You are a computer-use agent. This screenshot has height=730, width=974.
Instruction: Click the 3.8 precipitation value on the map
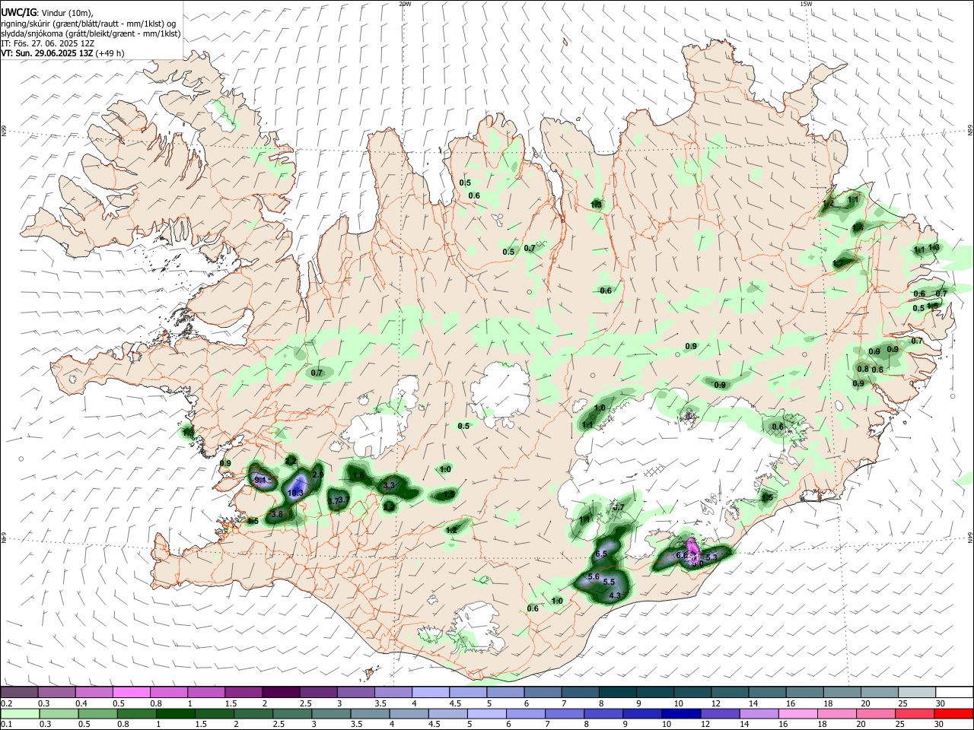click(277, 514)
